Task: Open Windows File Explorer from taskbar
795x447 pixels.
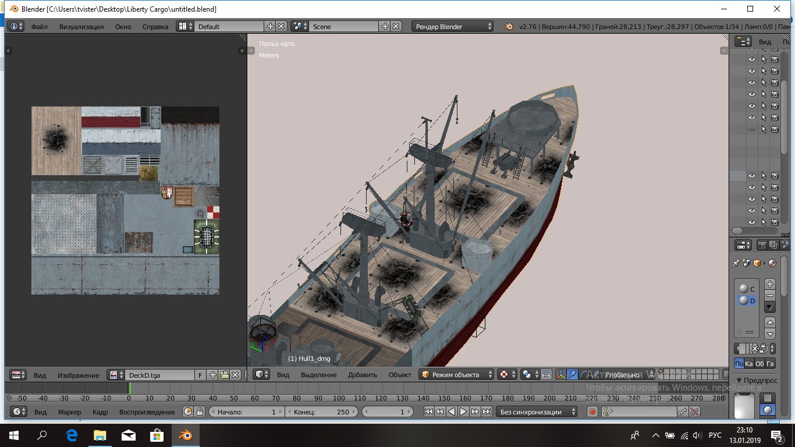Action: [100, 435]
